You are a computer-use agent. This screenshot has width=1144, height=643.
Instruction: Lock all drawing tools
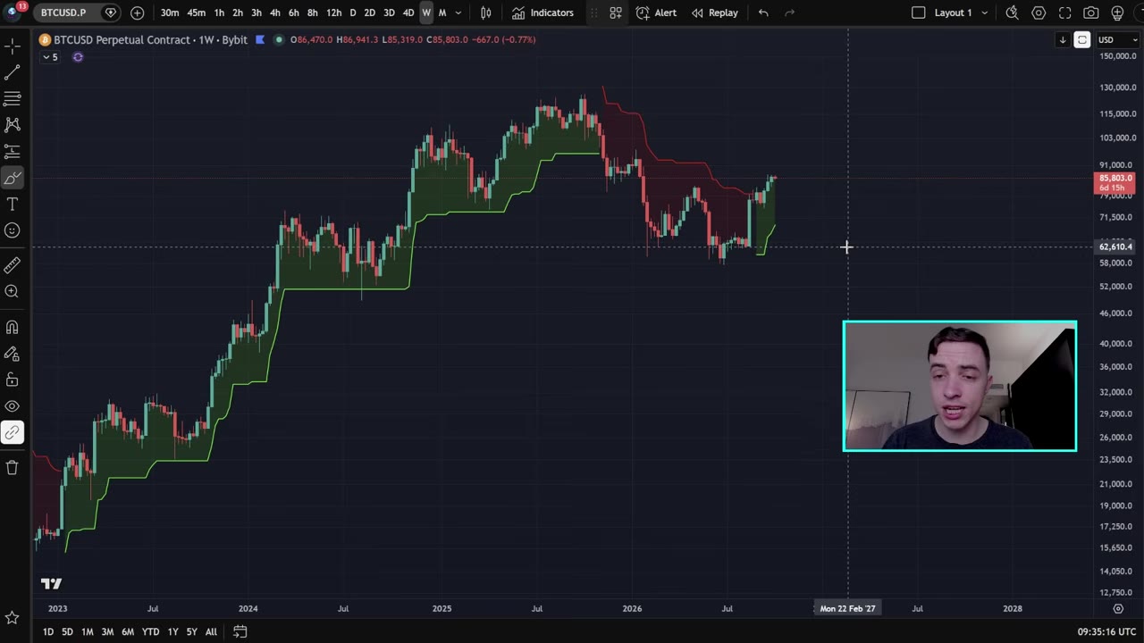pyautogui.click(x=13, y=380)
